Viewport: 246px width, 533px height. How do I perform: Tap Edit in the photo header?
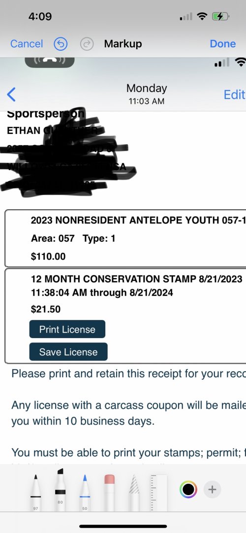[235, 95]
